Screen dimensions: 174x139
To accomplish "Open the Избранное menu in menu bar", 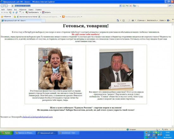I will click(x=22, y=10).
